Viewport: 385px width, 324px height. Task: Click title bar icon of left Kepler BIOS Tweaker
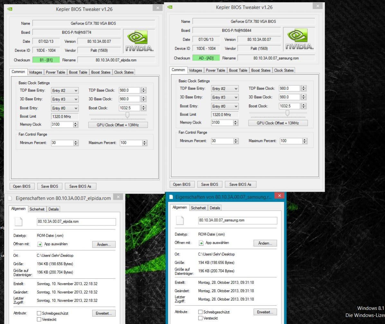click(x=10, y=9)
